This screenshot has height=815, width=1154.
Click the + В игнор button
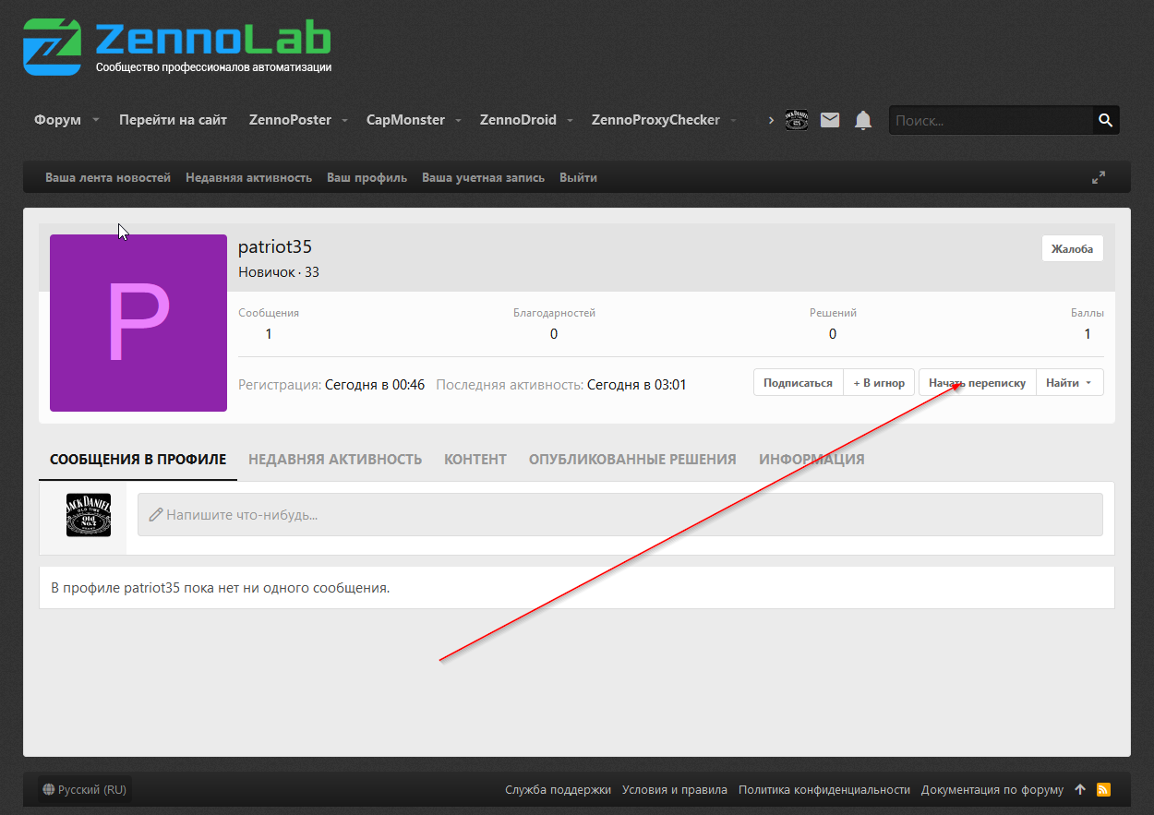coord(879,383)
